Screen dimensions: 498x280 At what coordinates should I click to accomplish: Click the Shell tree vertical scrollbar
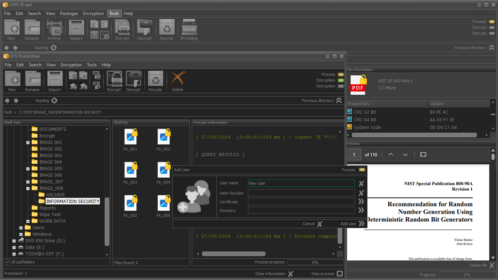pos(107,221)
